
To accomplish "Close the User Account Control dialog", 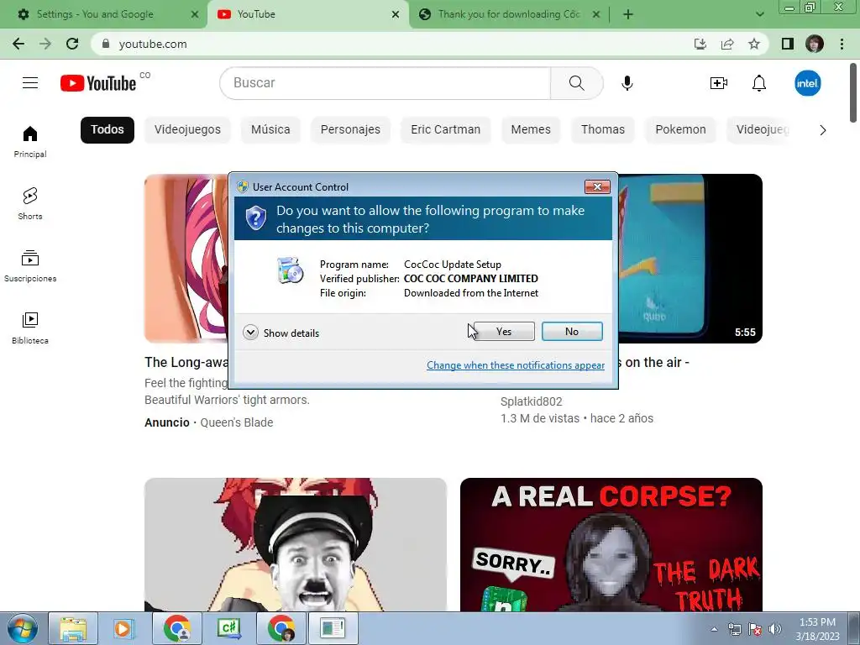I will click(597, 186).
